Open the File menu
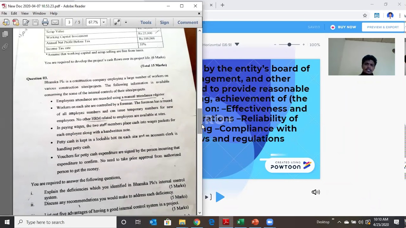Viewport: 406px width, 228px height. pyautogui.click(x=4, y=13)
